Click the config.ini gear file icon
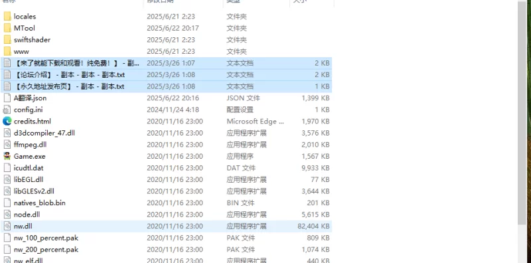The height and width of the screenshot is (263, 531). pyautogui.click(x=7, y=110)
